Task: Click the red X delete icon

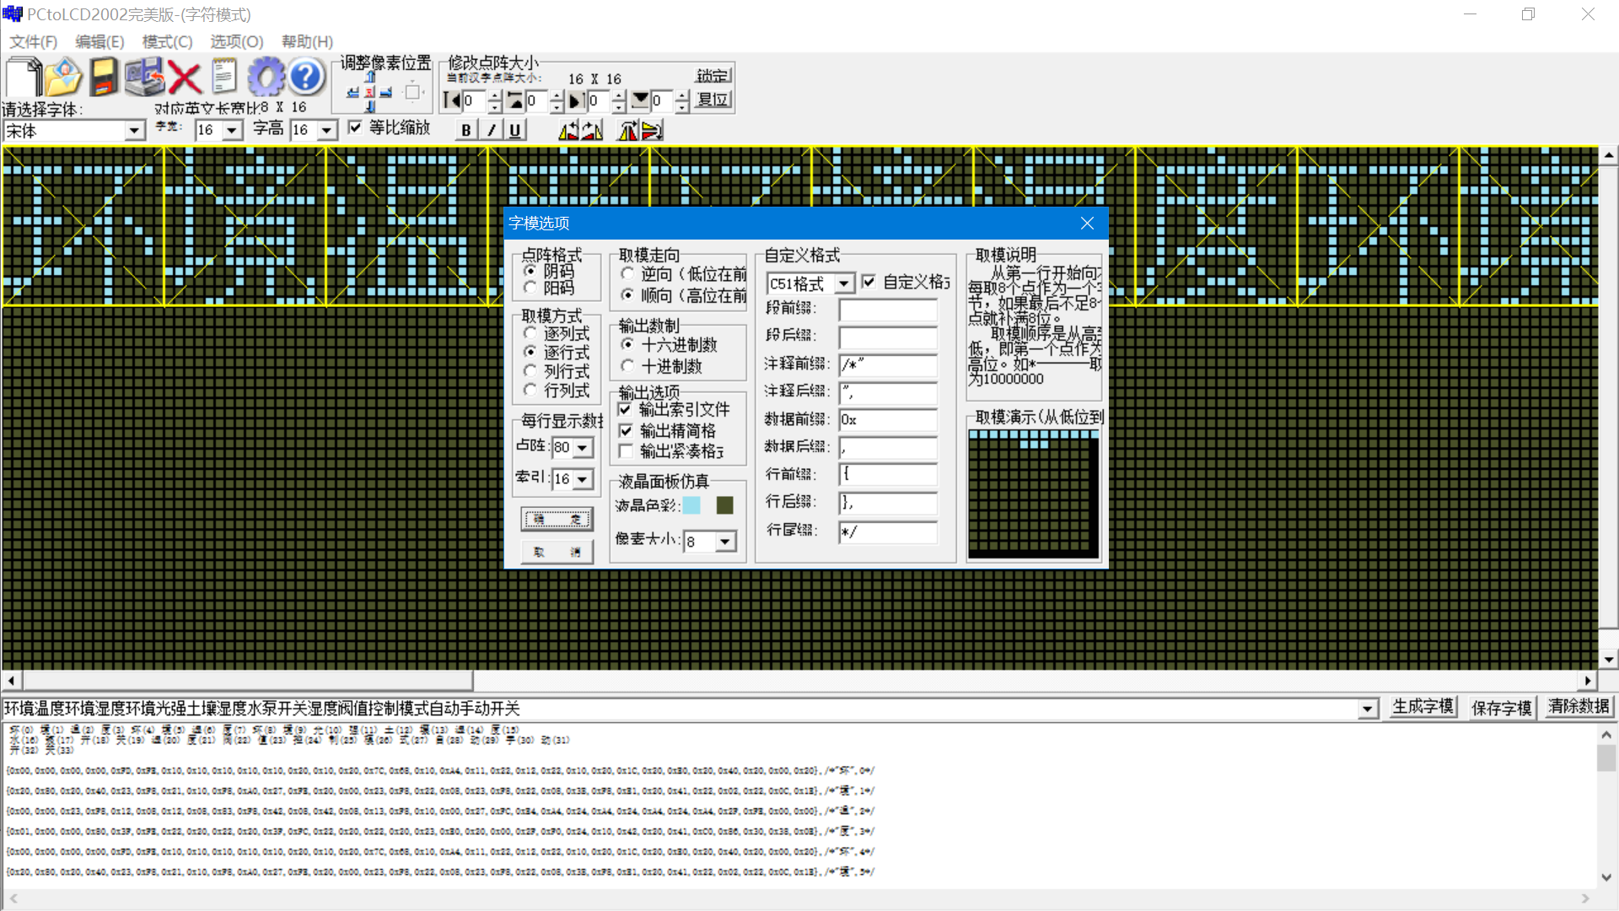Action: [185, 78]
